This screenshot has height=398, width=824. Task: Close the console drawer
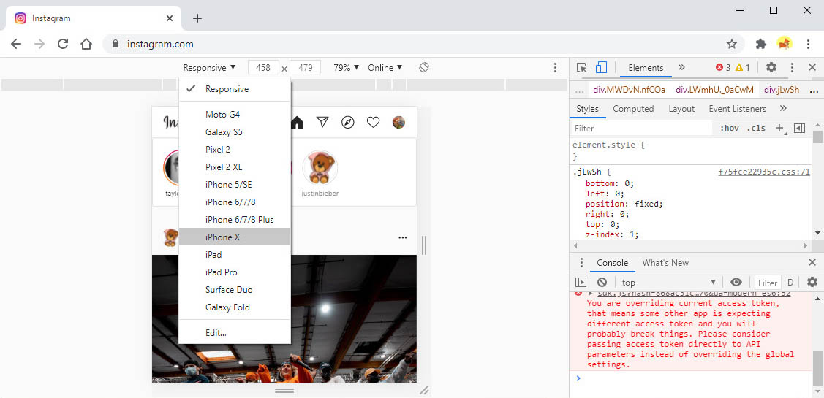pos(812,262)
